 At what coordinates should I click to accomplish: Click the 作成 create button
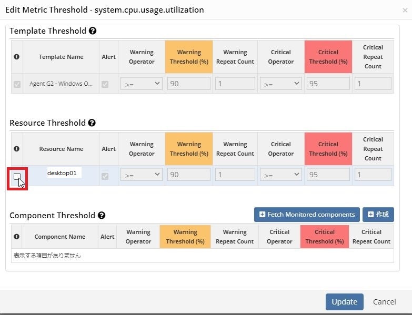pyautogui.click(x=378, y=215)
